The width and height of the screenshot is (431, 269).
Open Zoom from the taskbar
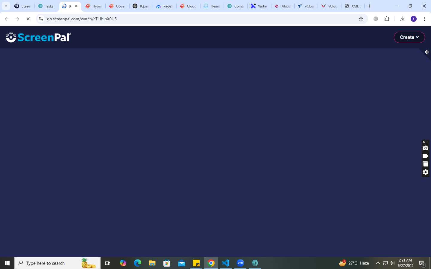tap(240, 263)
